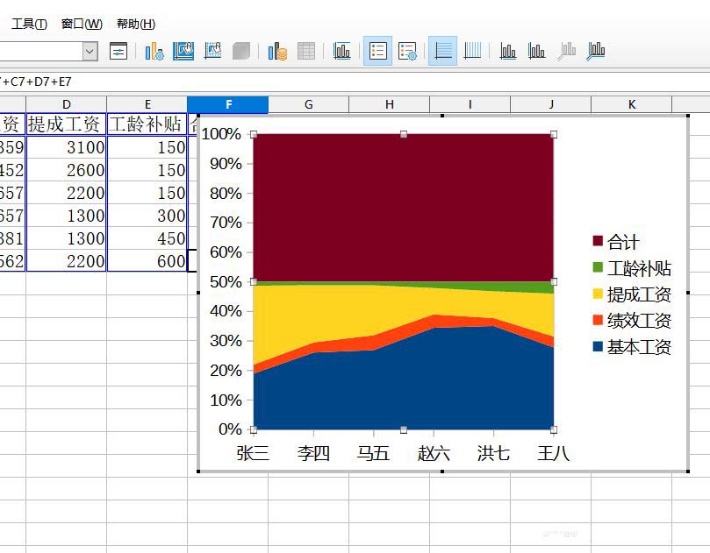Toggle Vertical Grids display

coord(472,51)
